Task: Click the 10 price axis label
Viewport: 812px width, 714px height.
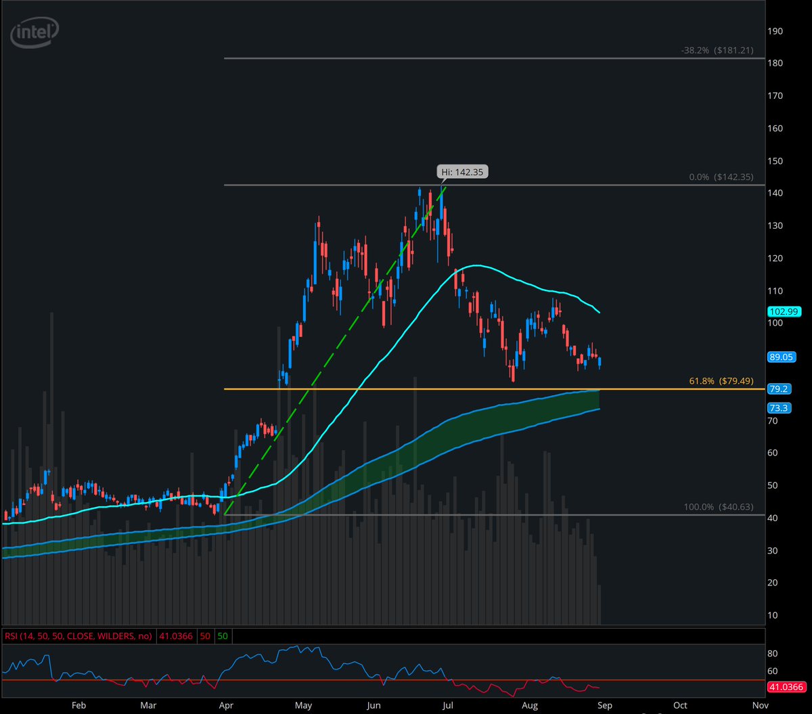Action: (773, 615)
